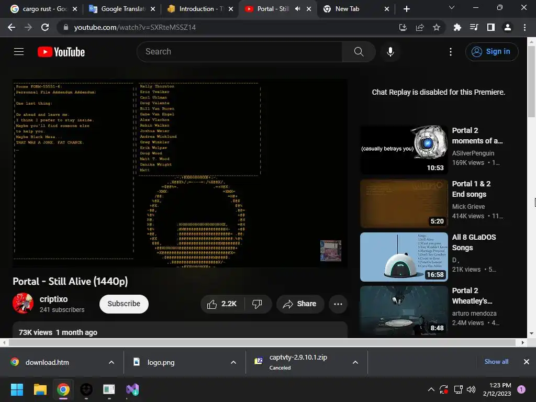Switch to Google Translate tab
Viewport: 536px width, 402px height.
click(121, 9)
